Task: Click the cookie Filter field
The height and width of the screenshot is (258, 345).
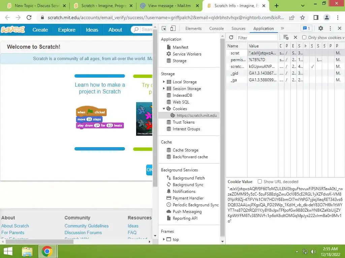Action: (257, 38)
